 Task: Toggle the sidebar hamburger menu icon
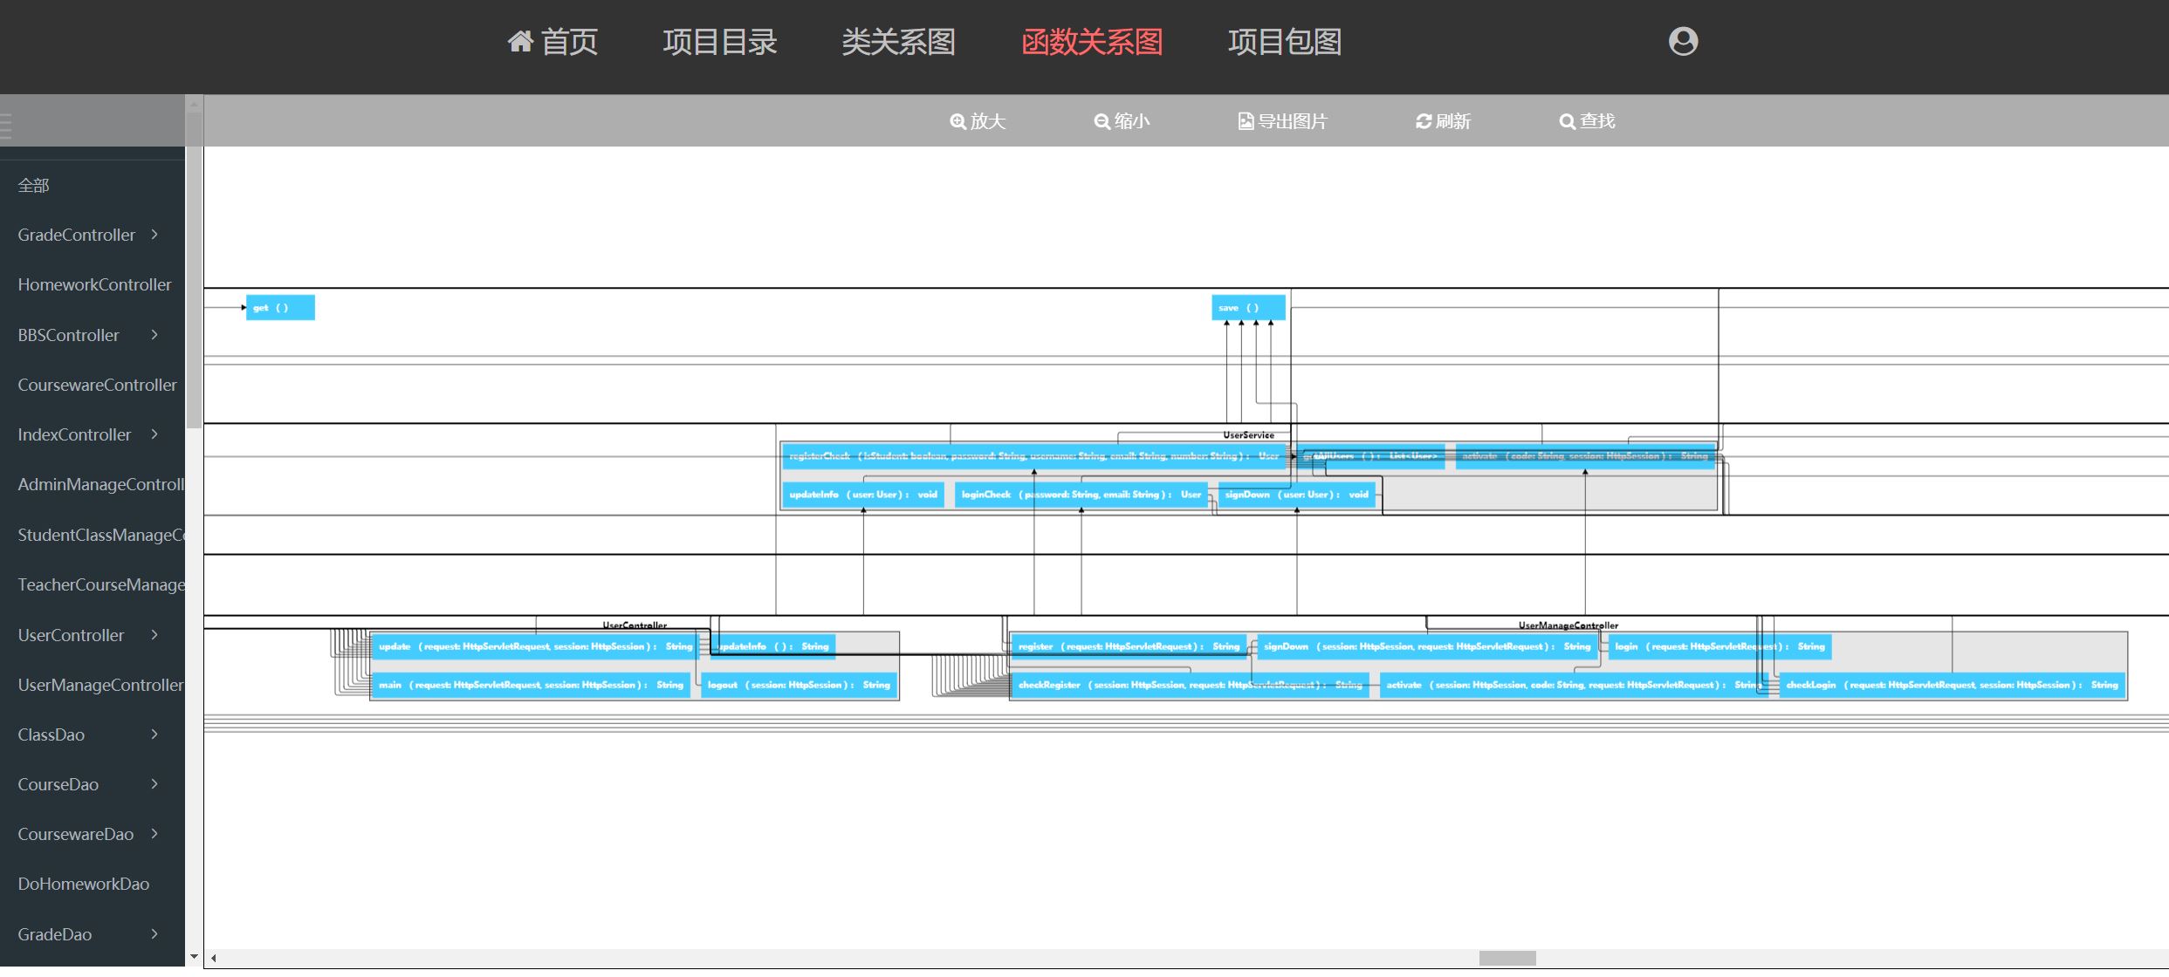point(5,126)
